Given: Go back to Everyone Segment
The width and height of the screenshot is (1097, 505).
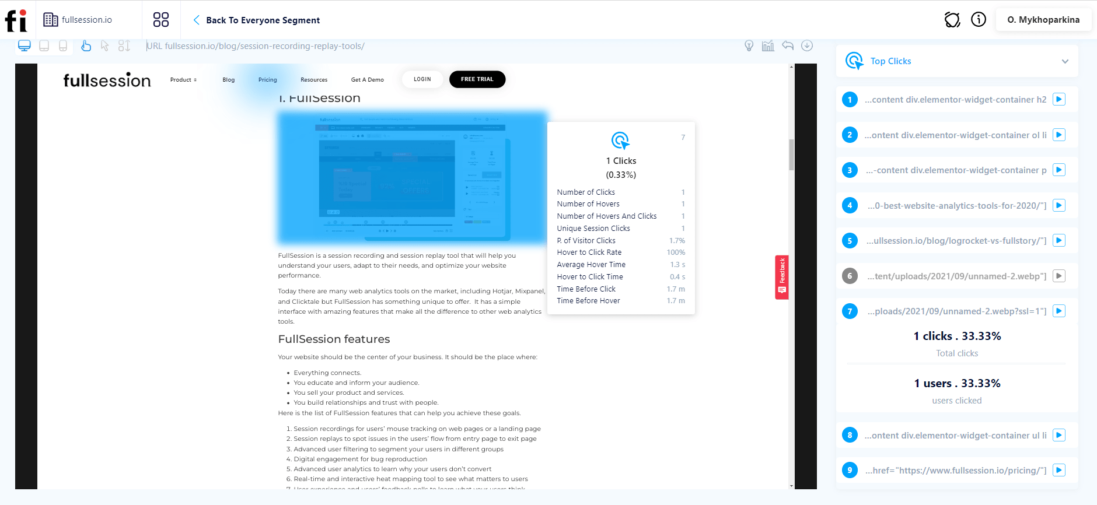Looking at the screenshot, I should (256, 20).
